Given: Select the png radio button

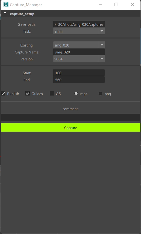Looking at the screenshot, I should [100, 94].
